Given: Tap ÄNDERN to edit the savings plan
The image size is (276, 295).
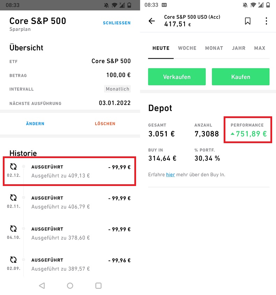Looking at the screenshot, I should [x=35, y=124].
